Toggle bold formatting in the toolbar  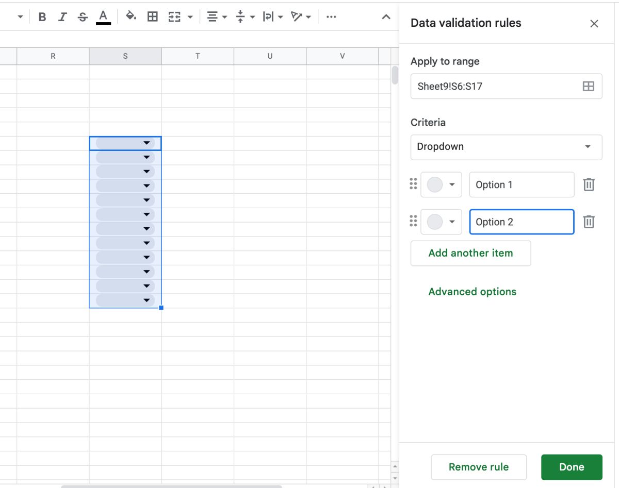tap(42, 17)
